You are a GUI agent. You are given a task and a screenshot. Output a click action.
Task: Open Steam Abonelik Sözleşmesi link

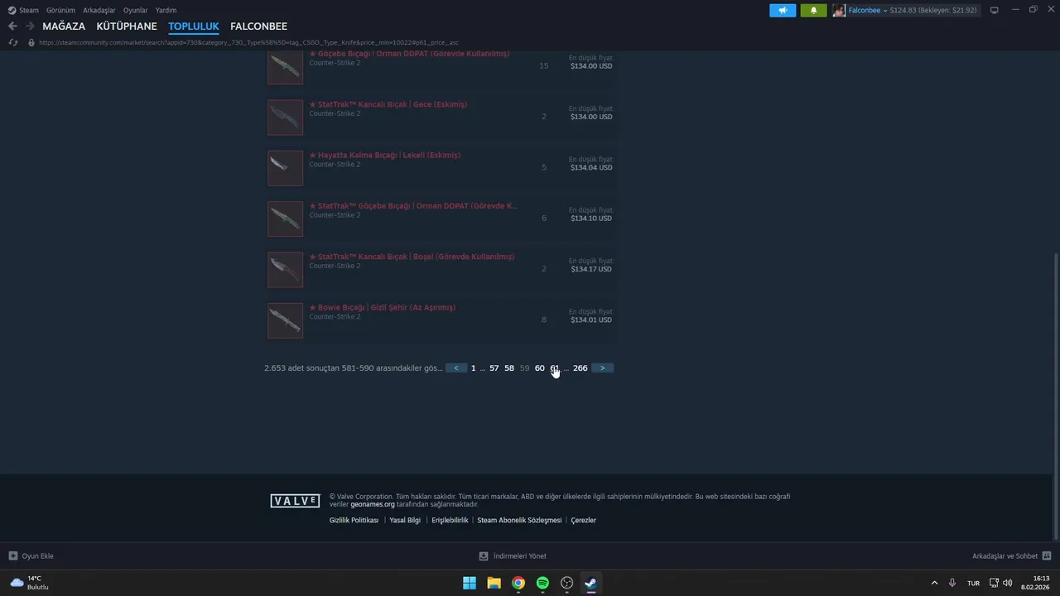coord(519,521)
